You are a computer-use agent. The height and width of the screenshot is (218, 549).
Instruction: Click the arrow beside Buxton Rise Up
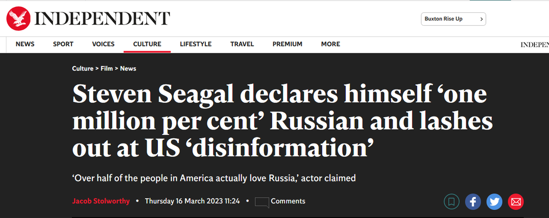(x=481, y=19)
